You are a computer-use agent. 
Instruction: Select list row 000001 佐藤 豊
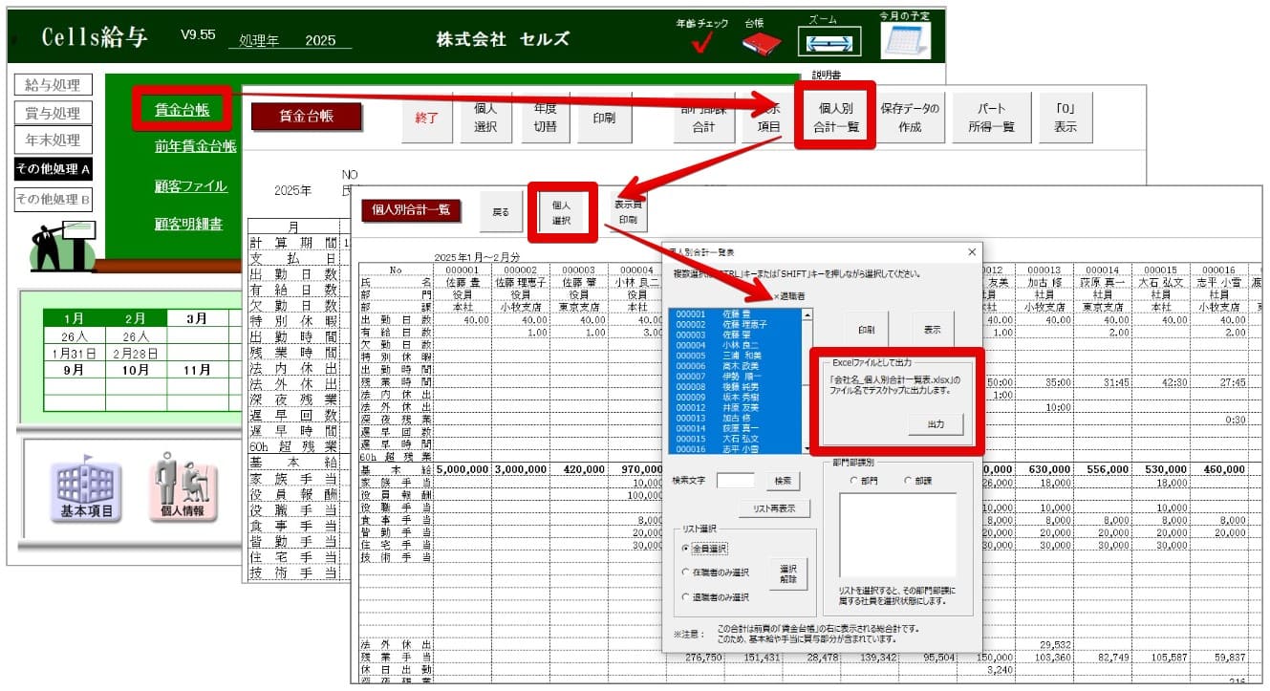735,314
